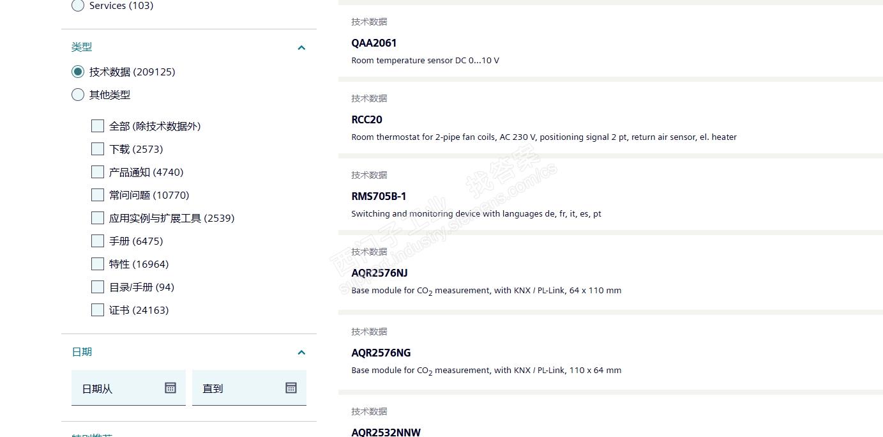Check the 应用实例与扩展工具 (2539) checkbox
Image resolution: width=883 pixels, height=437 pixels.
click(98, 218)
